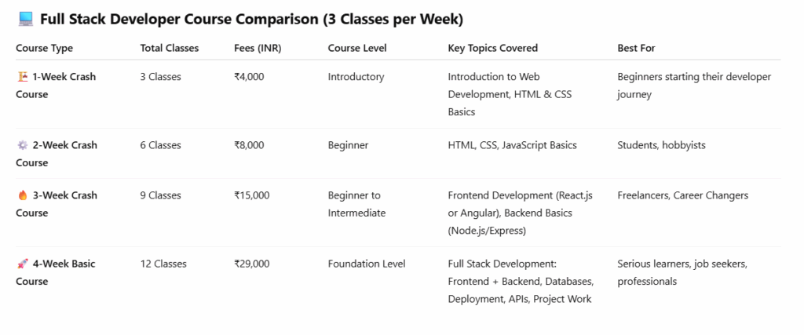804x335 pixels.
Task: Click the Best For column header
Action: [636, 48]
